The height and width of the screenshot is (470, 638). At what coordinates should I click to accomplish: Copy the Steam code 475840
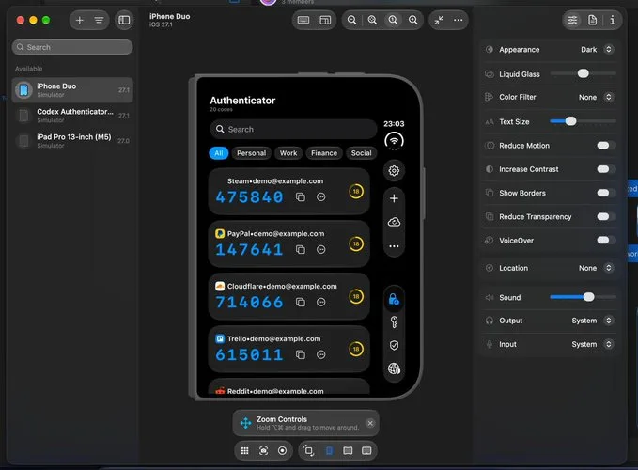[x=301, y=197]
